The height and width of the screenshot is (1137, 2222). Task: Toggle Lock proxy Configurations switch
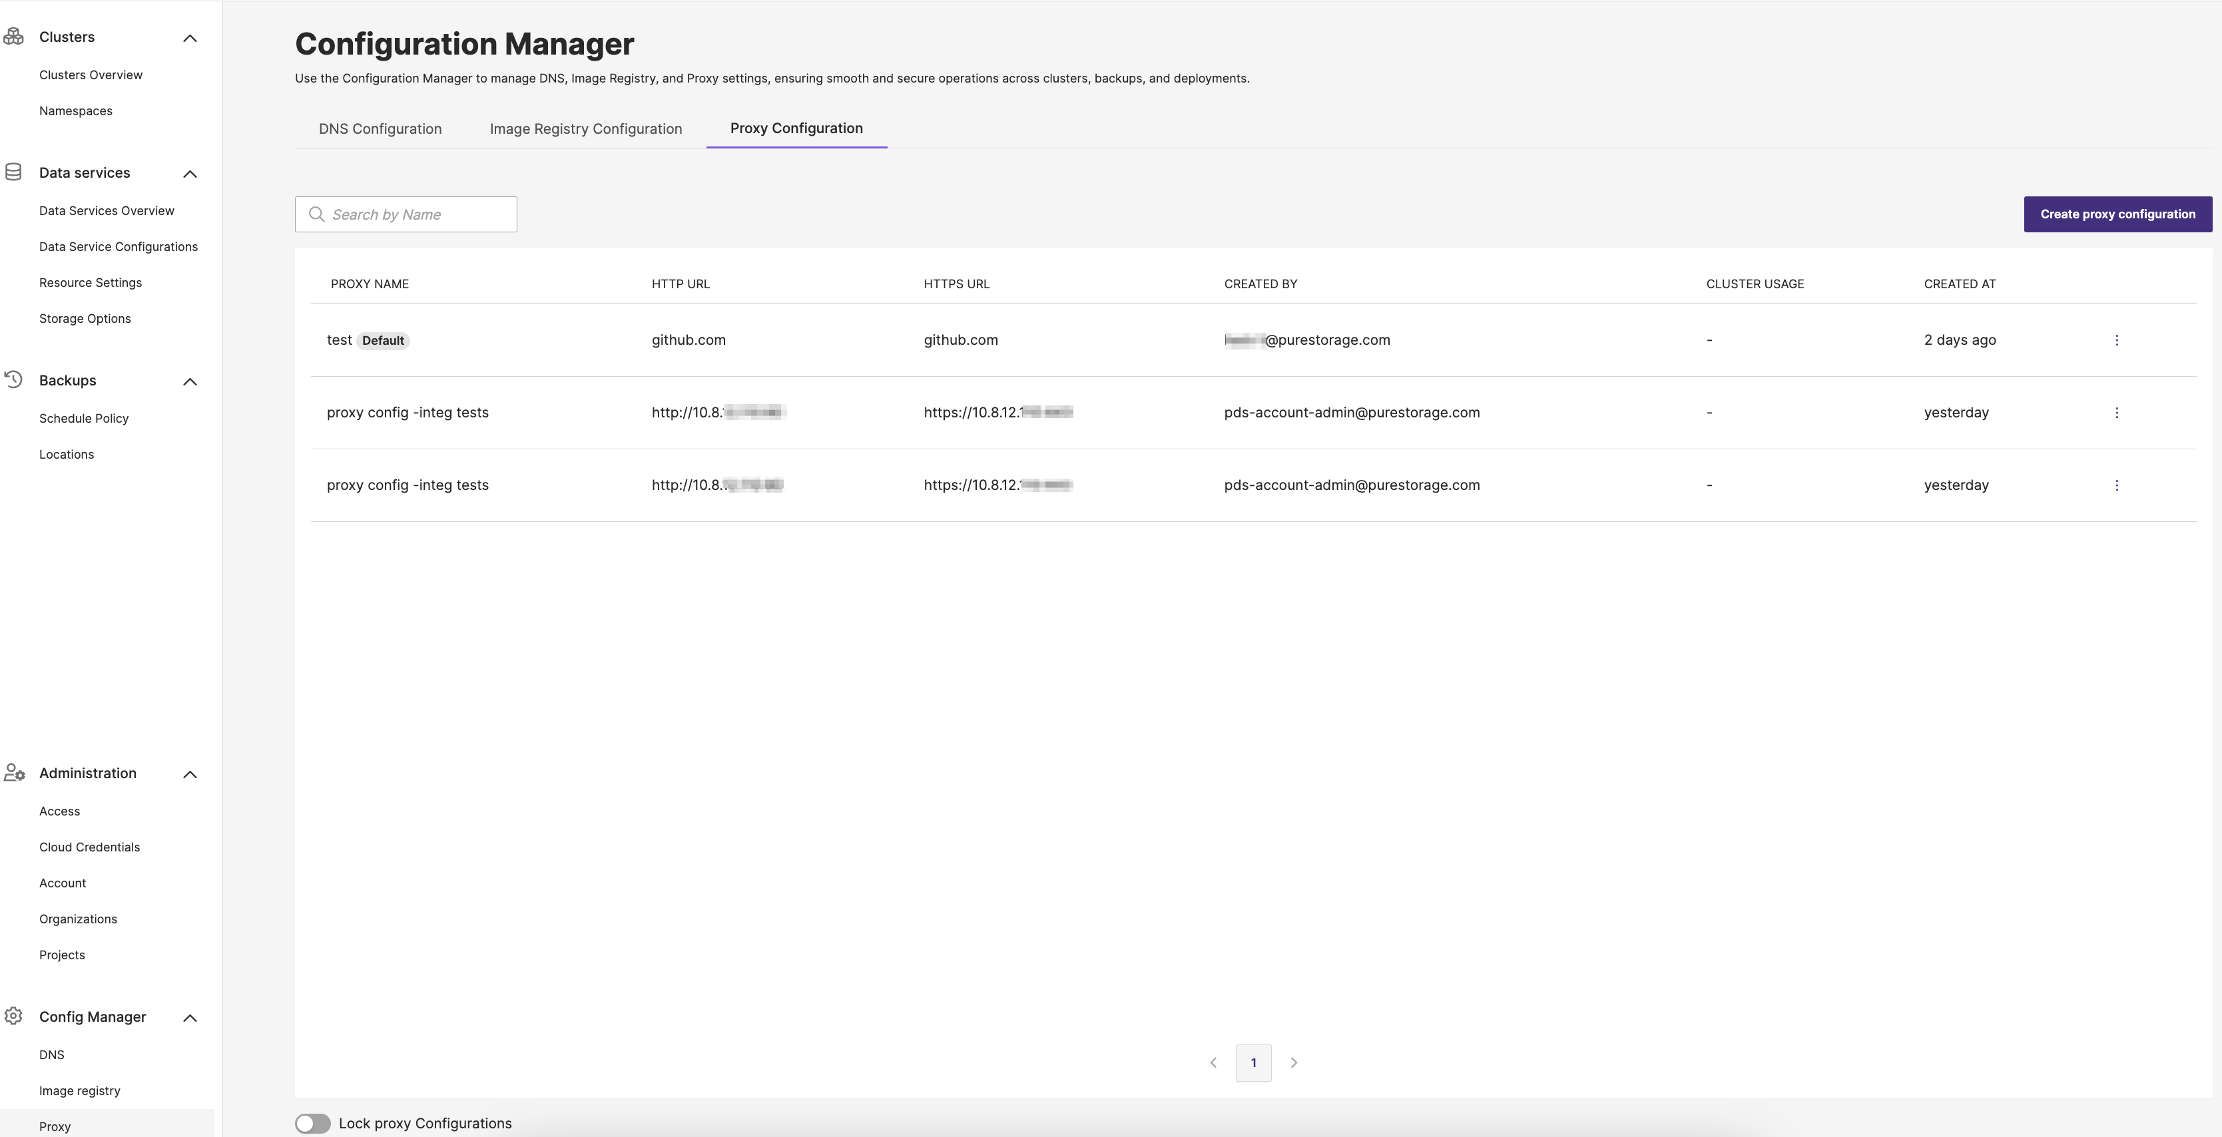coord(312,1123)
